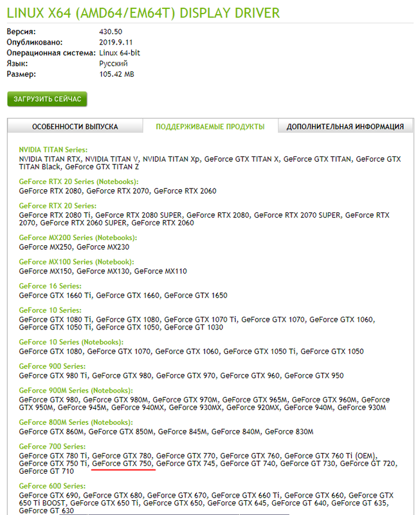Viewport: 420px width, 515px height.
Task: Click NVIDIA TITAN RTX entry
Action: tap(50, 159)
